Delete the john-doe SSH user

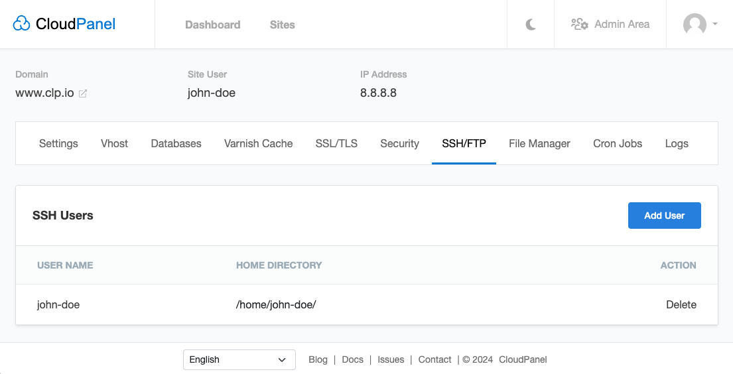681,305
